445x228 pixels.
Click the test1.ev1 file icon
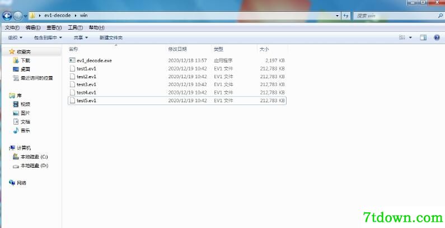72,69
